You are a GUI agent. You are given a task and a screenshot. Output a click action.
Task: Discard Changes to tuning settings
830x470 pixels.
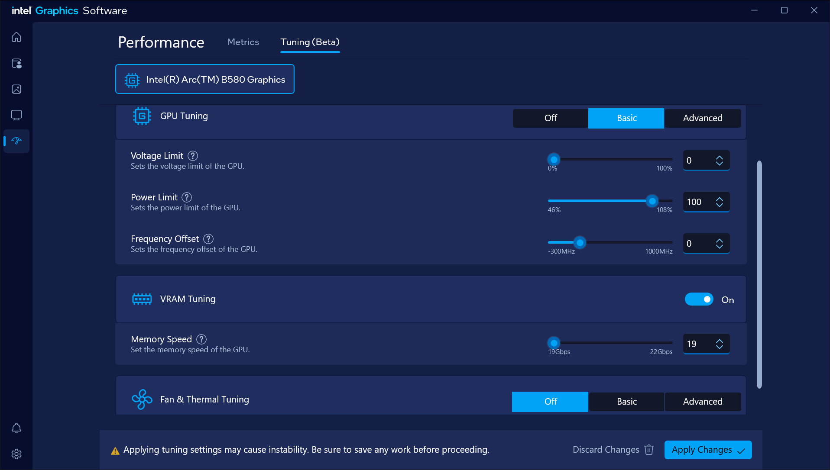pyautogui.click(x=613, y=450)
